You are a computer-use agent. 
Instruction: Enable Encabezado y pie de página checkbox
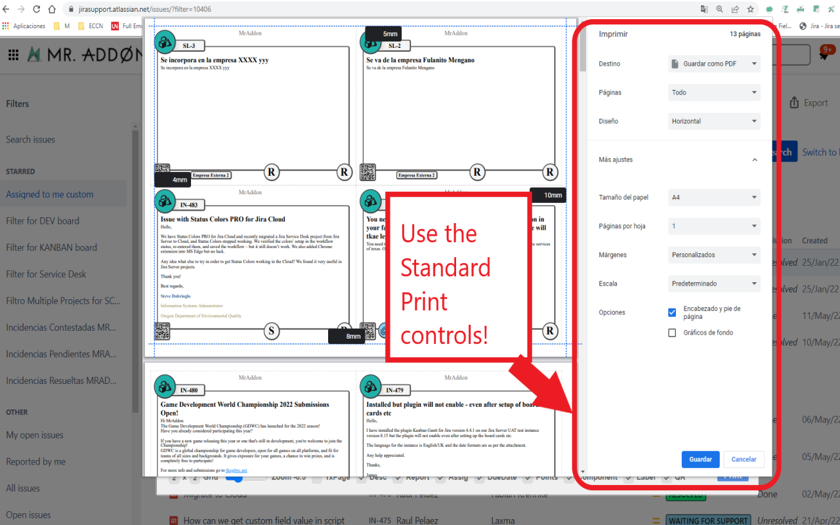(x=672, y=312)
